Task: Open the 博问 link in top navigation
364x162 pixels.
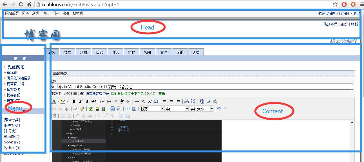Action: 46,13
